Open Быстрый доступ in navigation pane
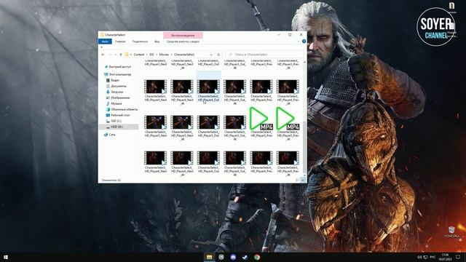 point(118,67)
